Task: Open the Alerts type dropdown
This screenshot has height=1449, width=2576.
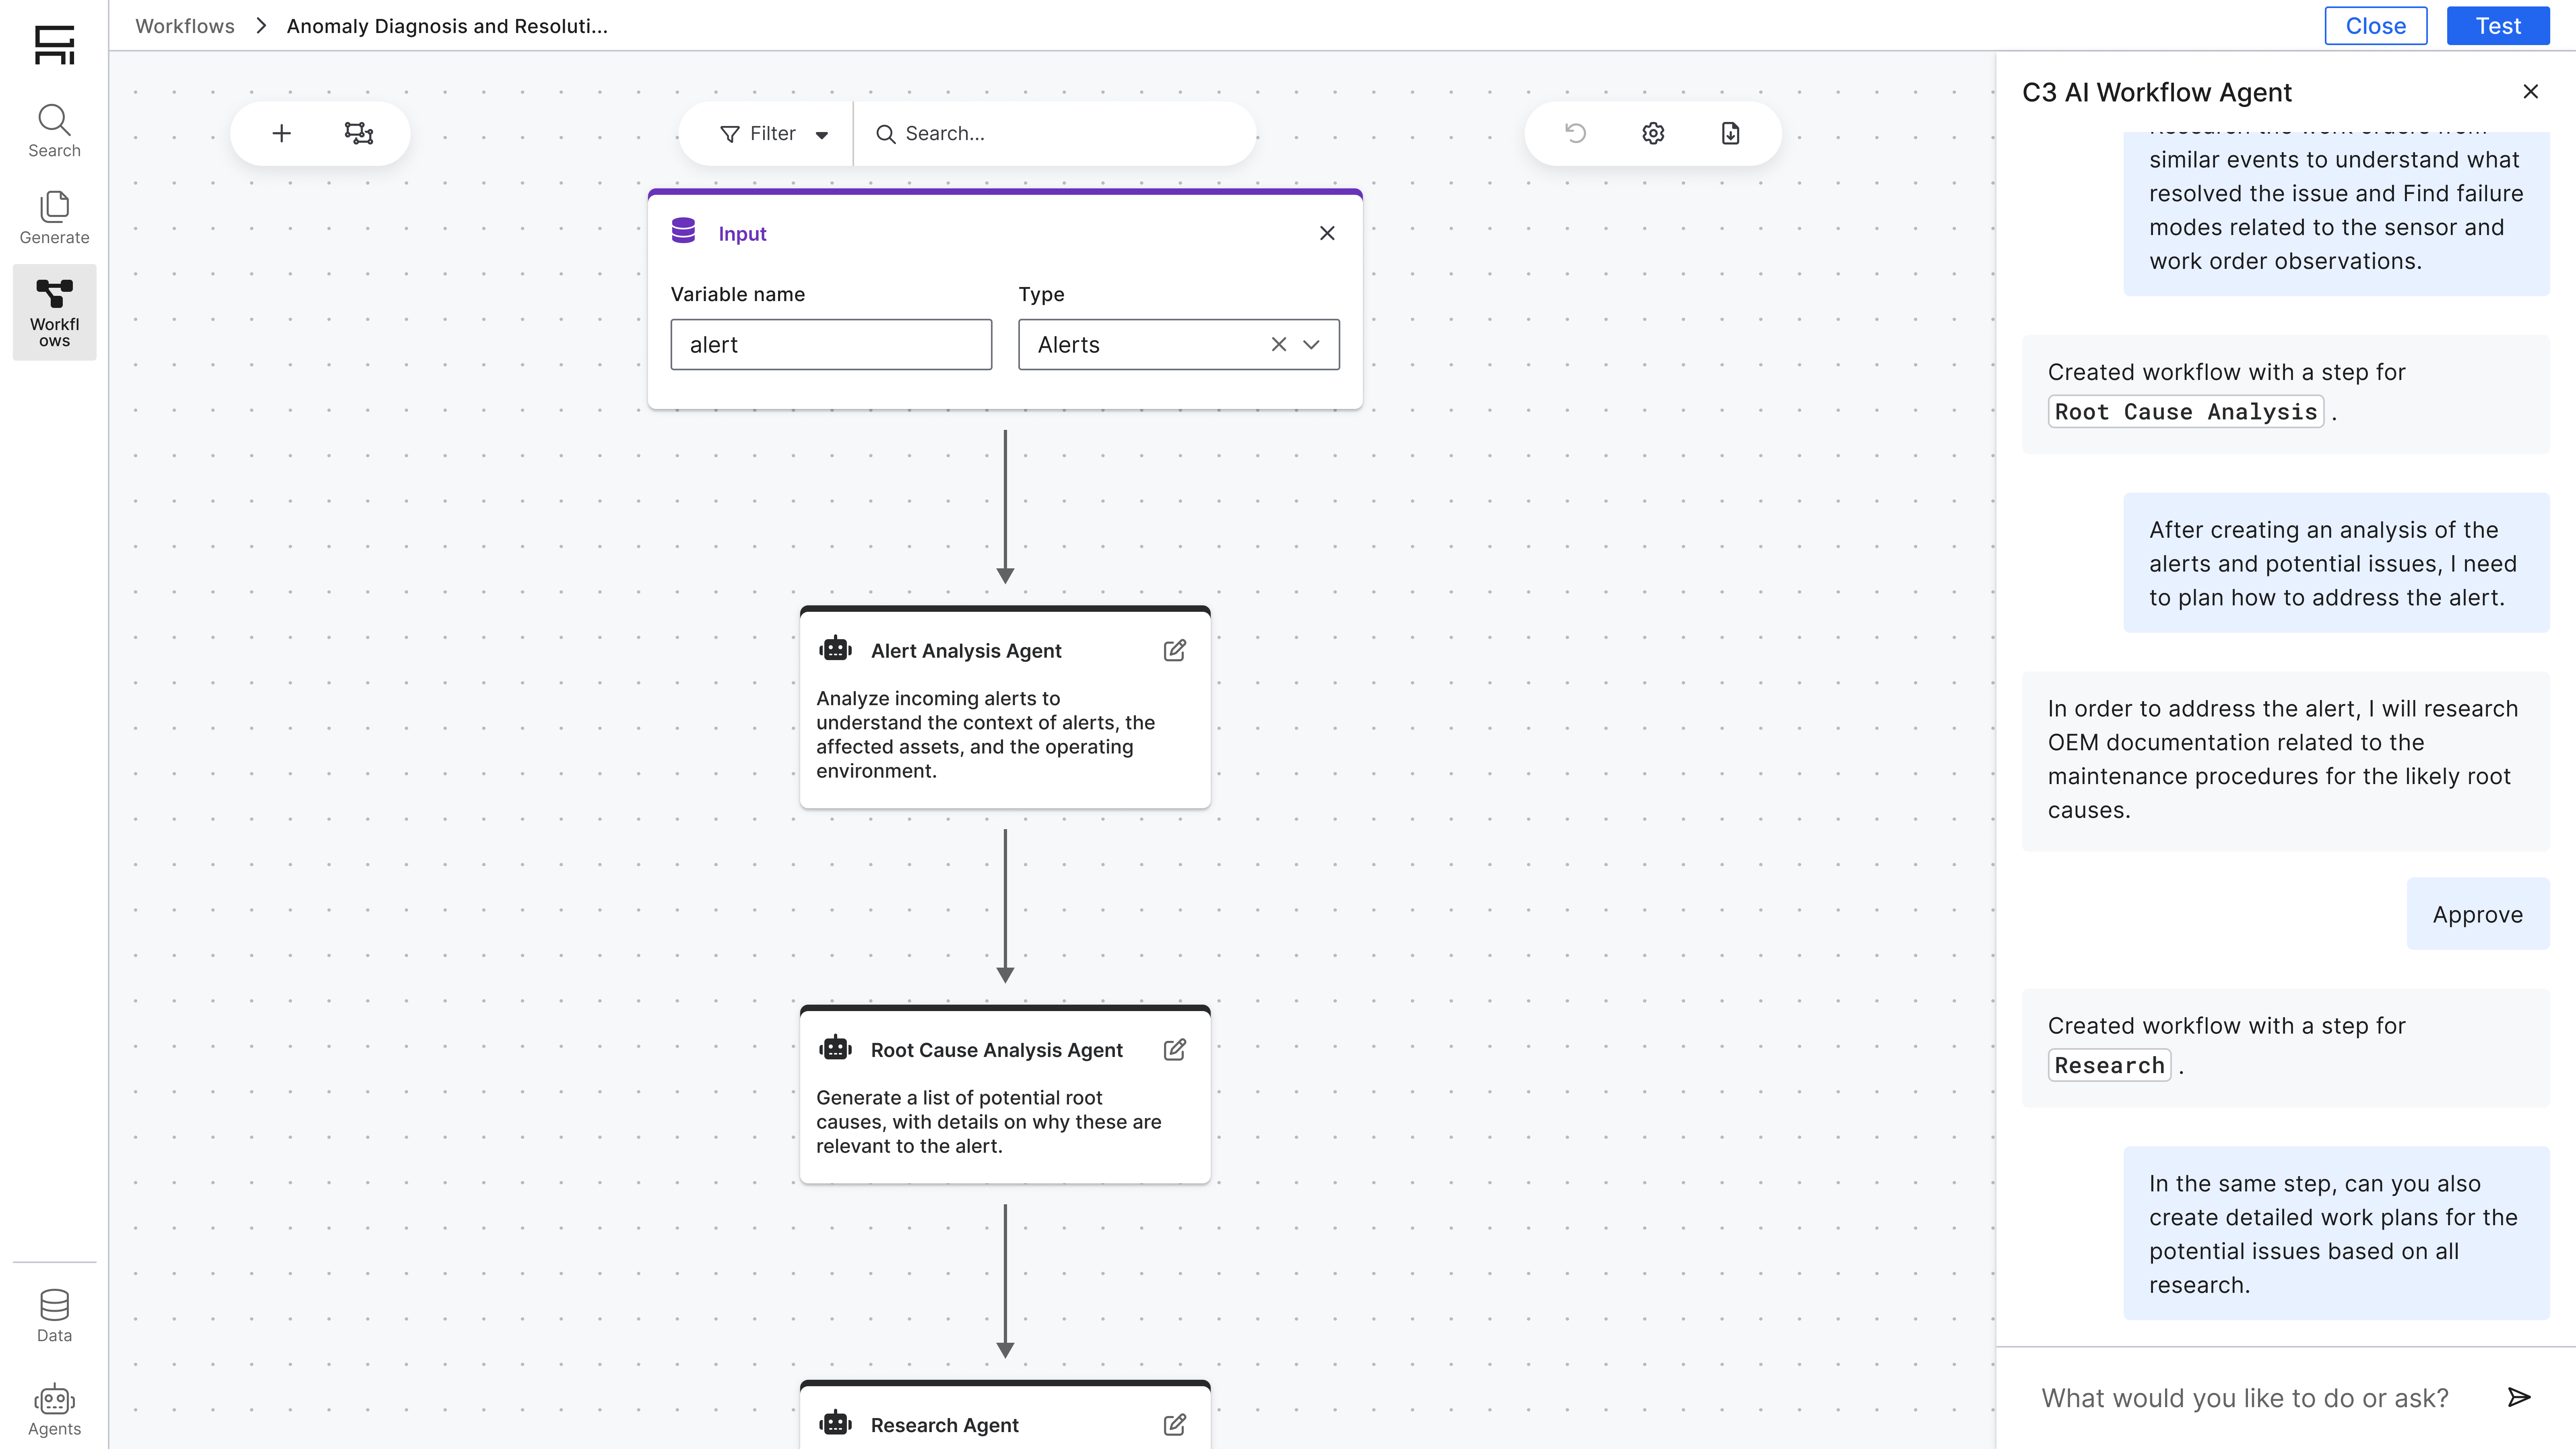Action: (1311, 344)
